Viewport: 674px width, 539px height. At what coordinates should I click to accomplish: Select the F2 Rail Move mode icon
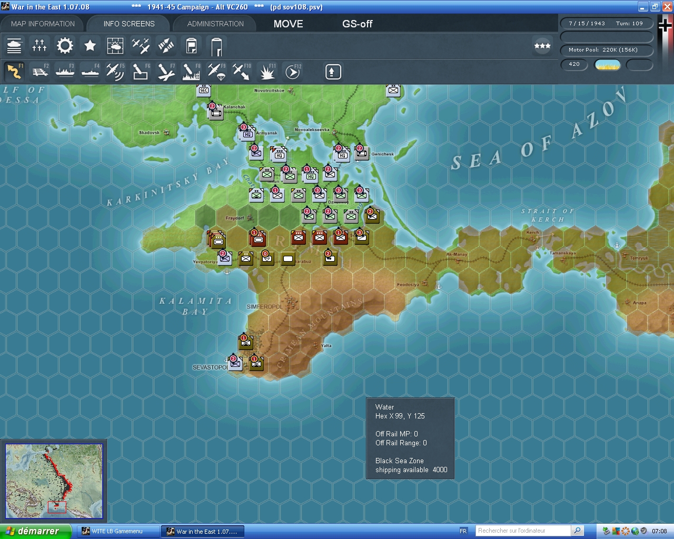point(39,71)
